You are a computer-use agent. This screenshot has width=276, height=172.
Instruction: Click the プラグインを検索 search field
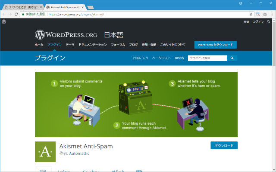(x=207, y=58)
